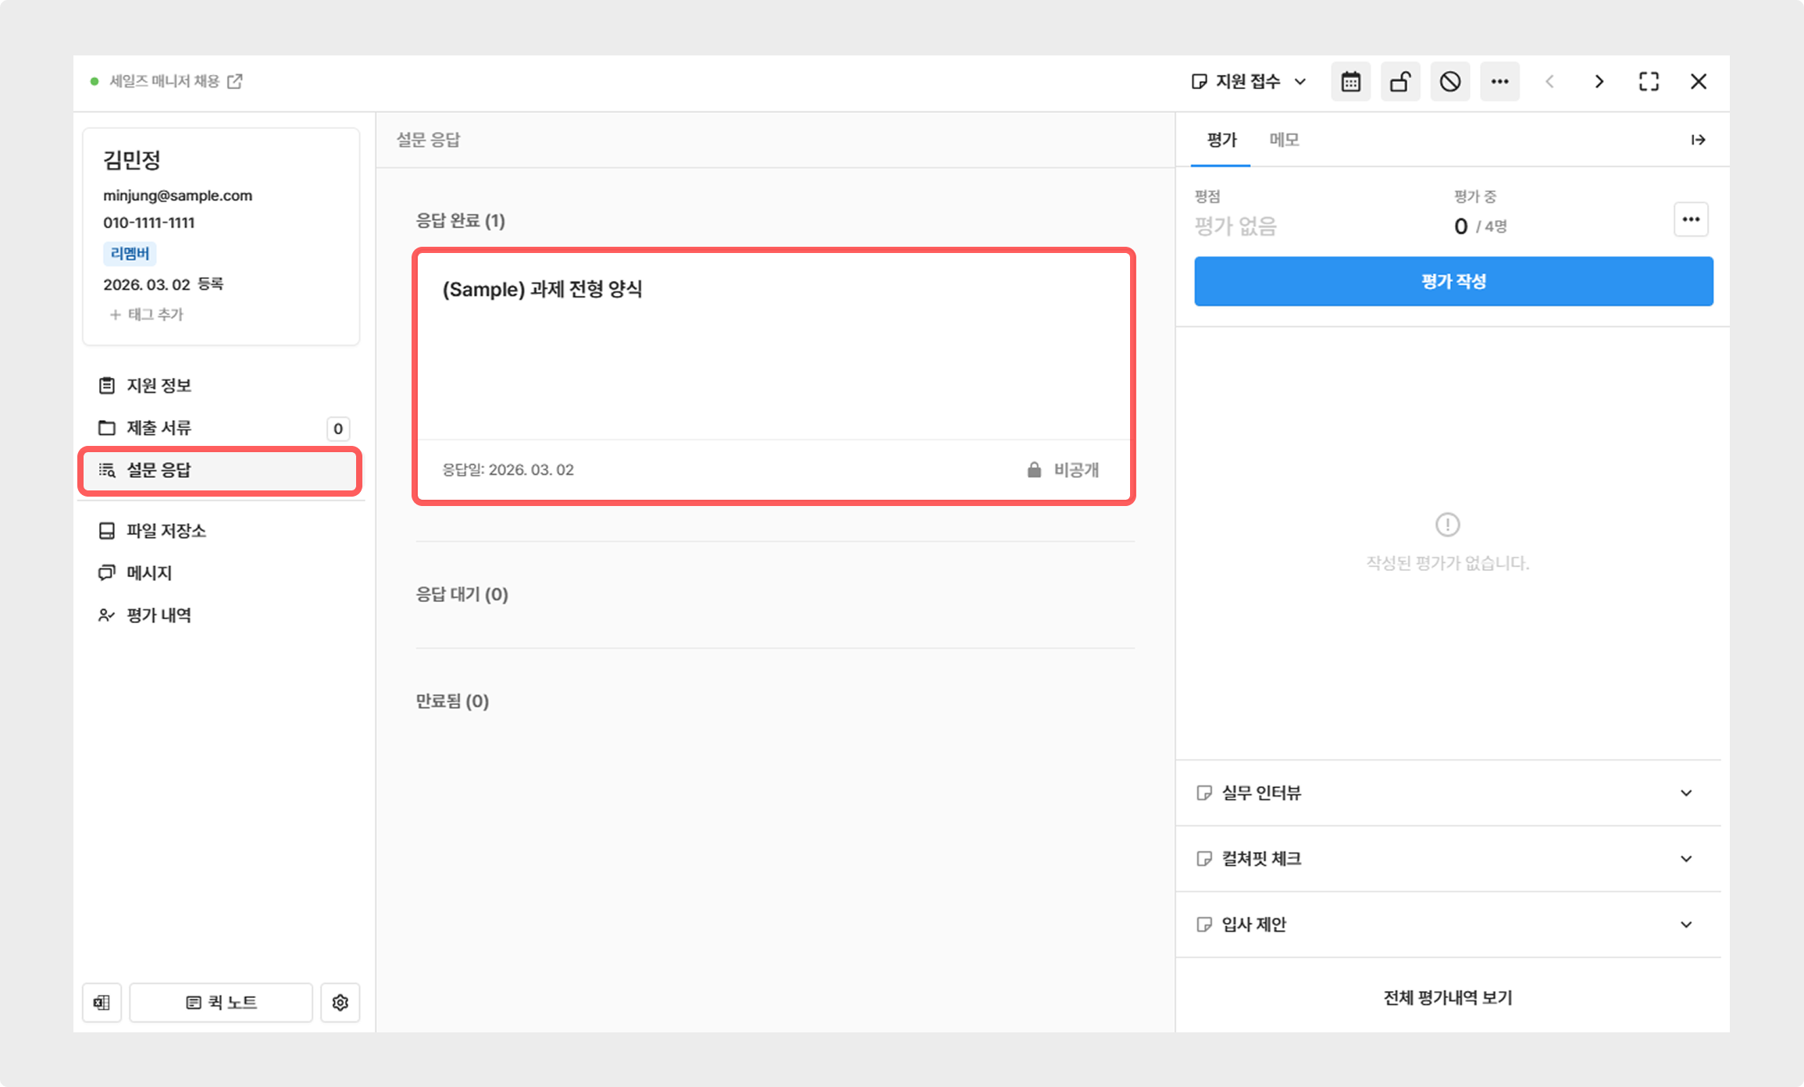This screenshot has width=1804, height=1087.
Task: Open the calendar schedule icon
Action: [1350, 81]
